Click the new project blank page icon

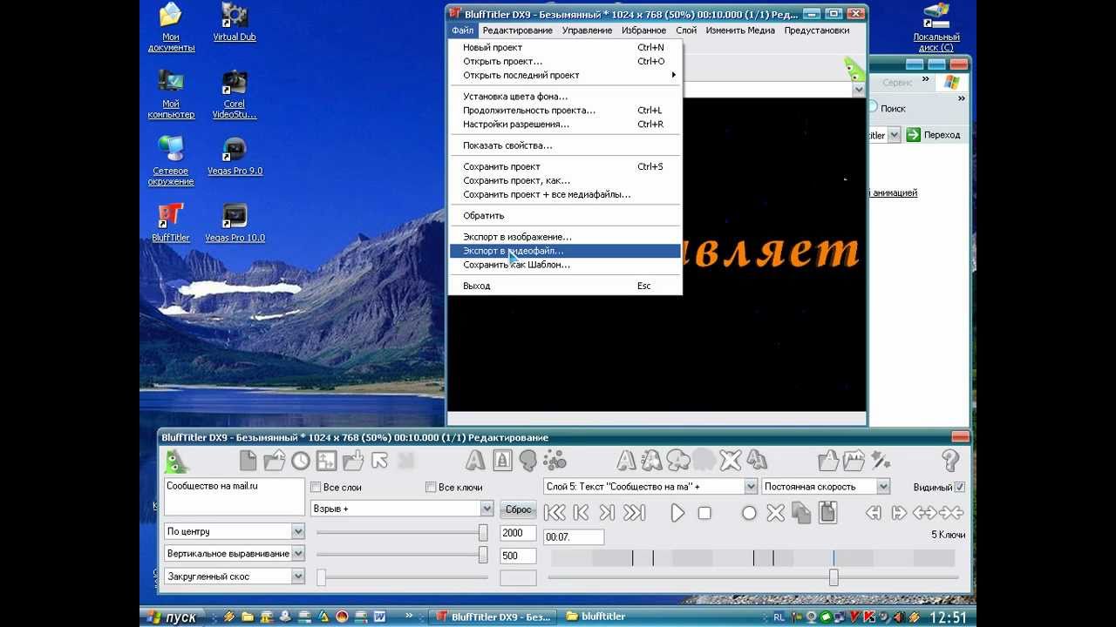(248, 460)
